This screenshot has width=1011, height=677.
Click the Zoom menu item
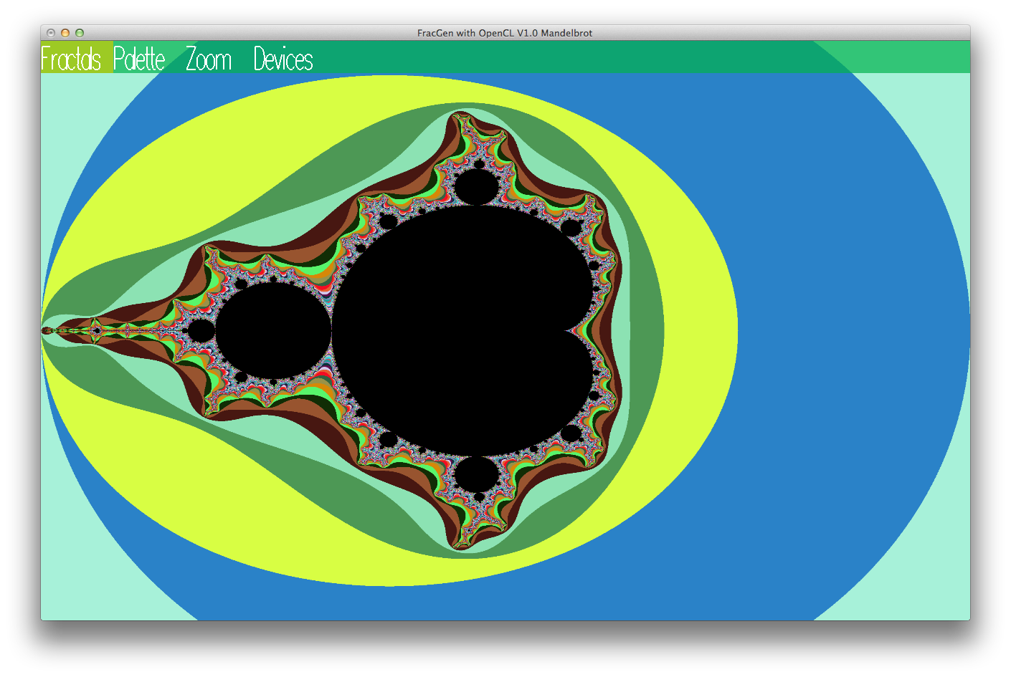[209, 59]
